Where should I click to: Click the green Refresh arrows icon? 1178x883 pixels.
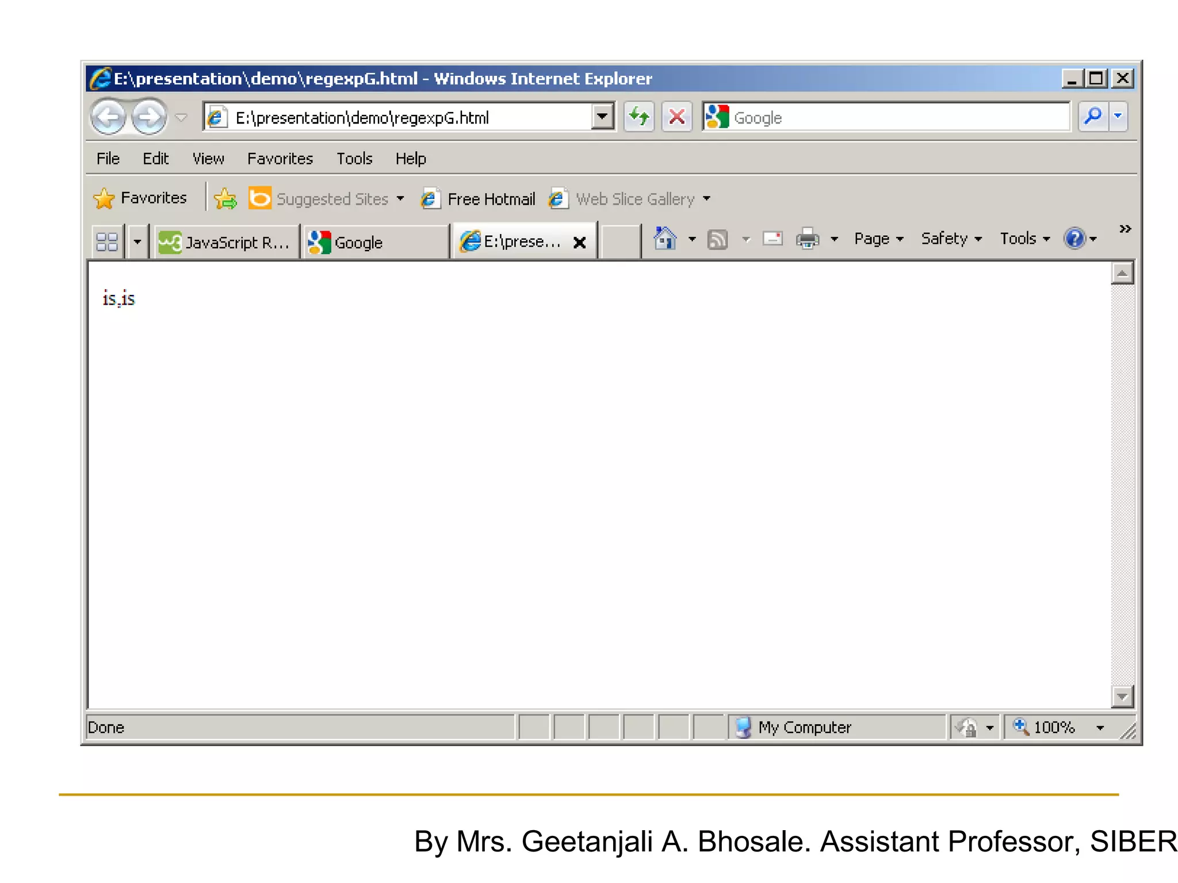[639, 117]
